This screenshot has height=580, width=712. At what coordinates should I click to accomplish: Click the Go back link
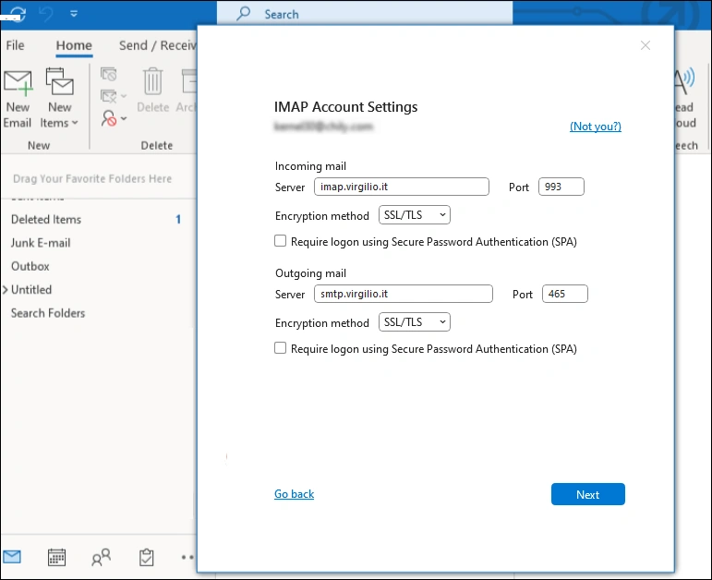(294, 494)
